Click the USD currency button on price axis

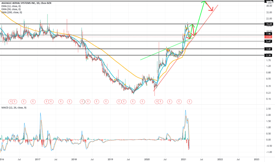[x=270, y=3]
